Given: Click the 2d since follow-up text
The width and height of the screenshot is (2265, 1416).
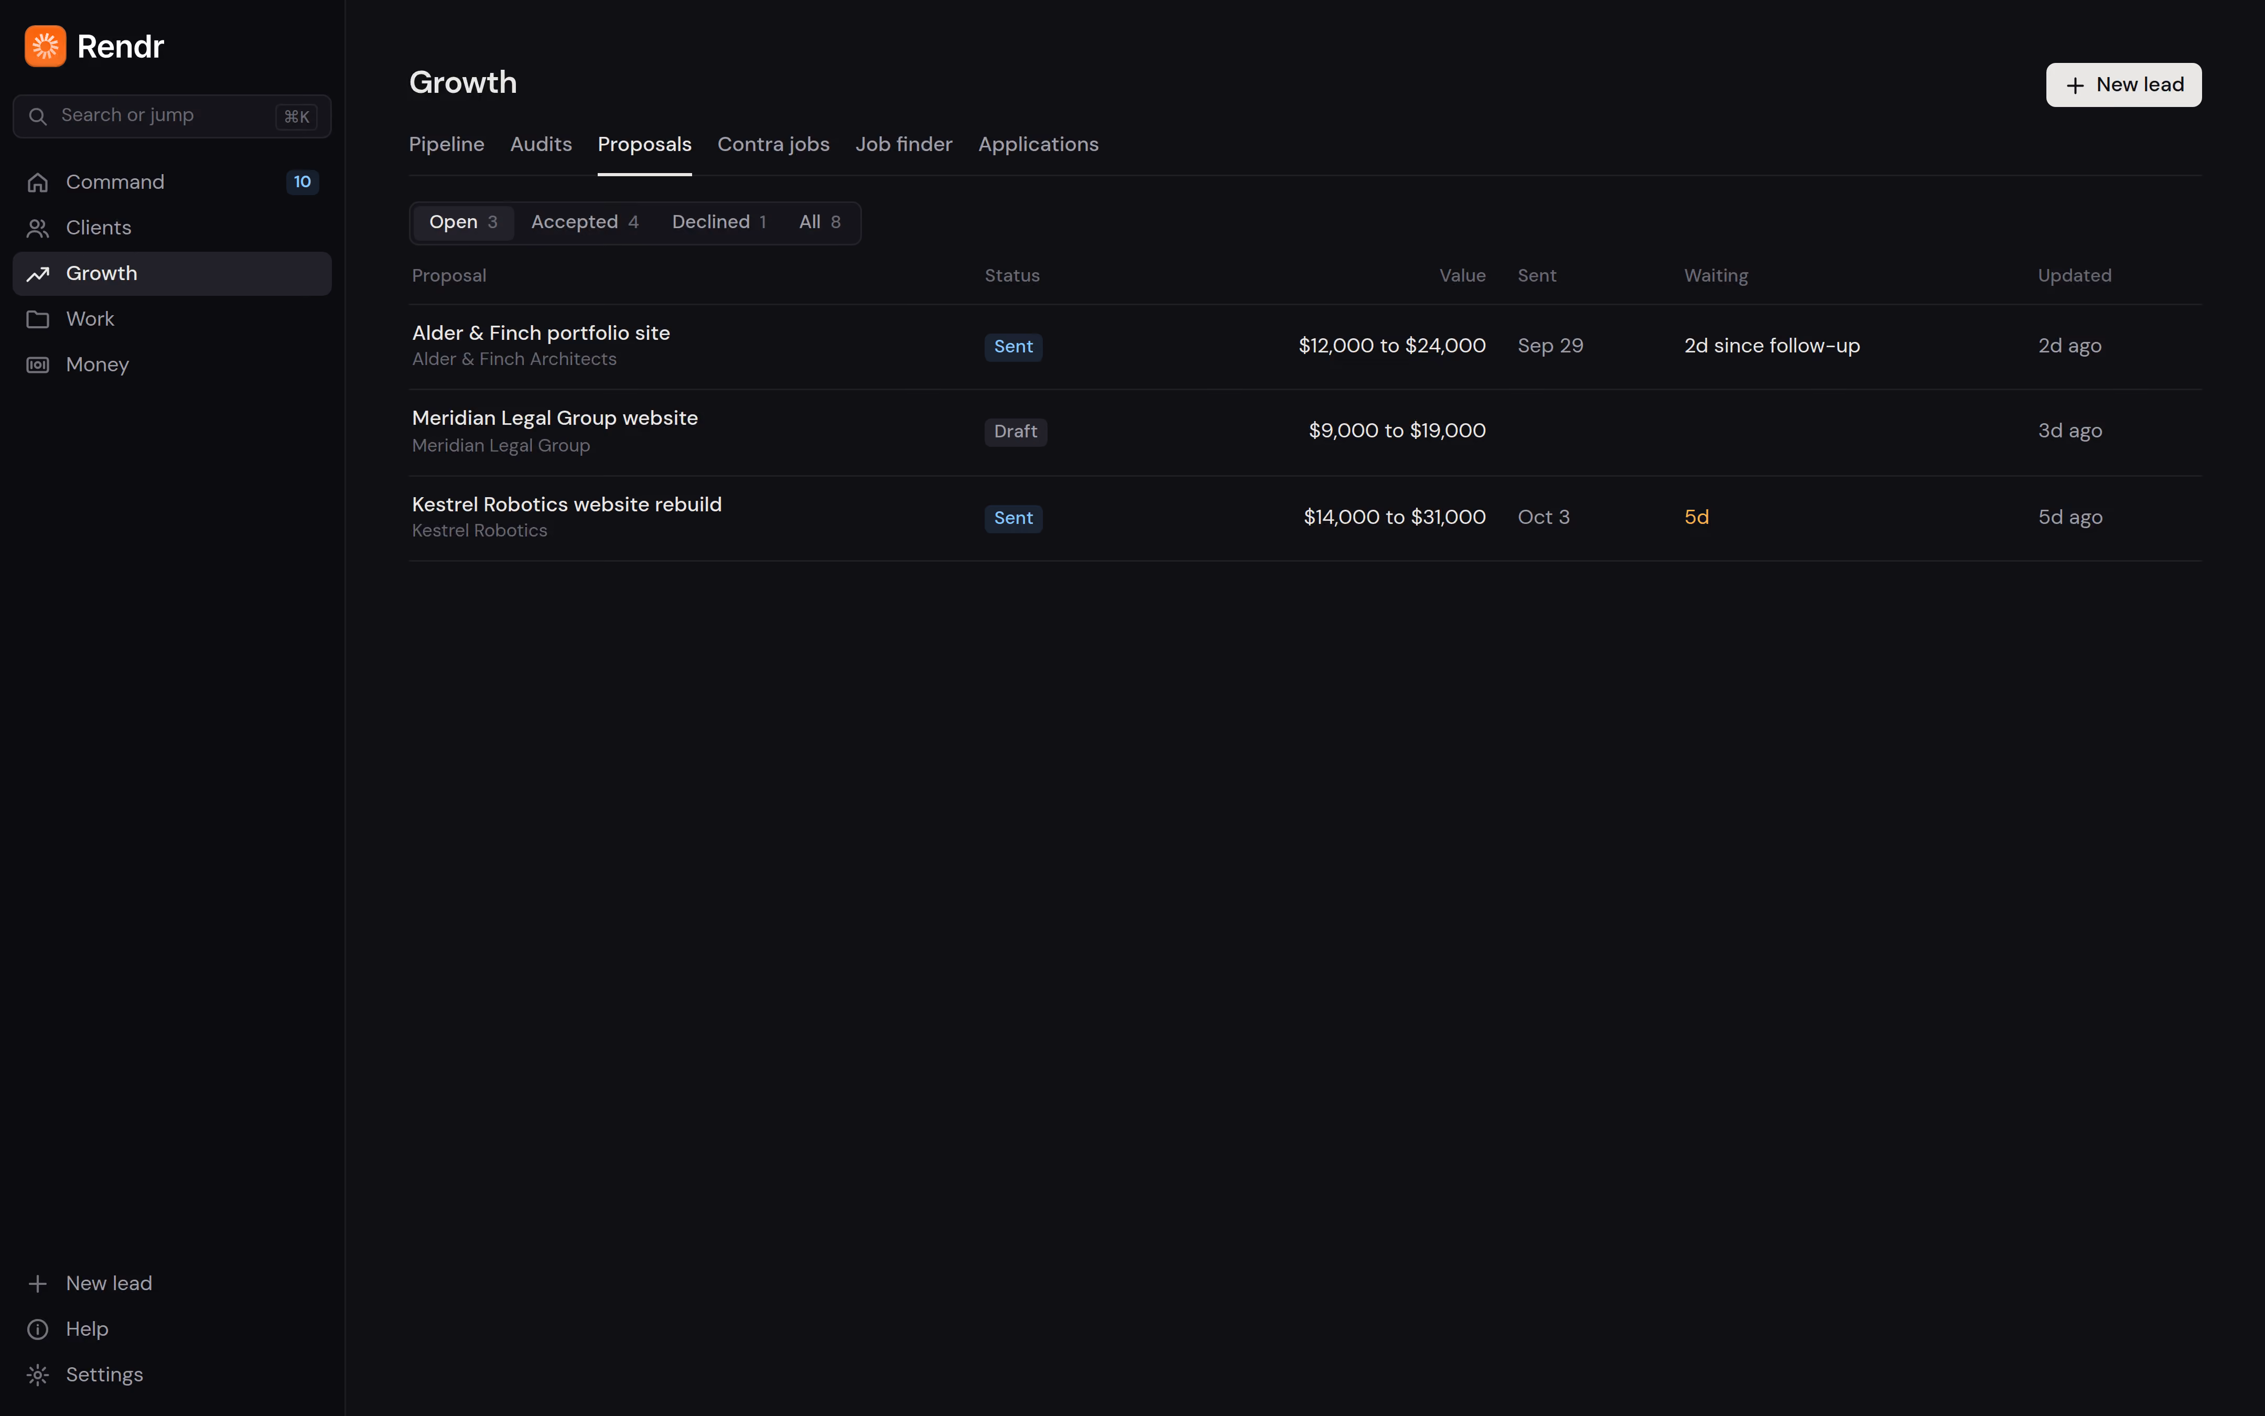Looking at the screenshot, I should pos(1772,346).
